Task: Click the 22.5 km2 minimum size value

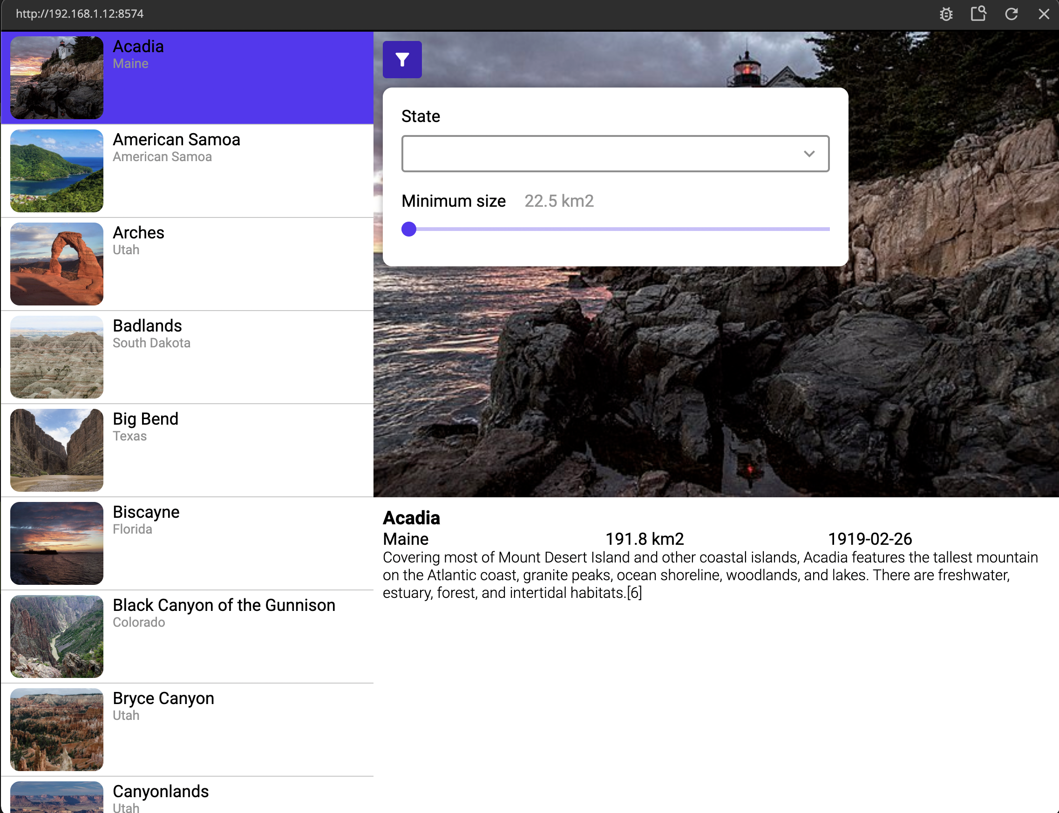Action: click(559, 201)
